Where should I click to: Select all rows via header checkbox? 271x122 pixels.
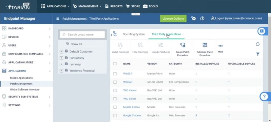point(115,64)
